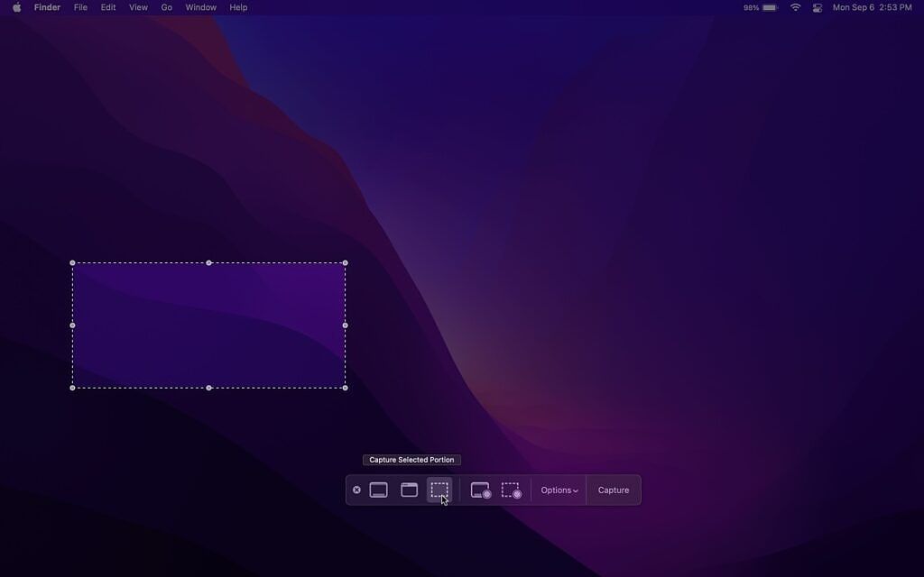Open the Go menu
This screenshot has width=924, height=577.
tap(166, 7)
